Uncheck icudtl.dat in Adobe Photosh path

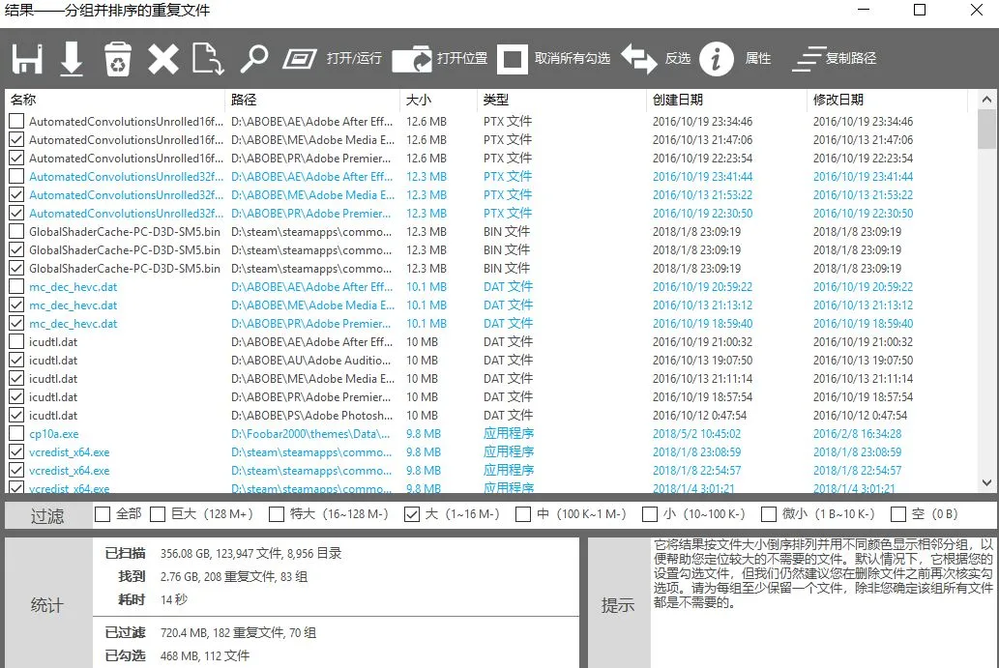16,415
